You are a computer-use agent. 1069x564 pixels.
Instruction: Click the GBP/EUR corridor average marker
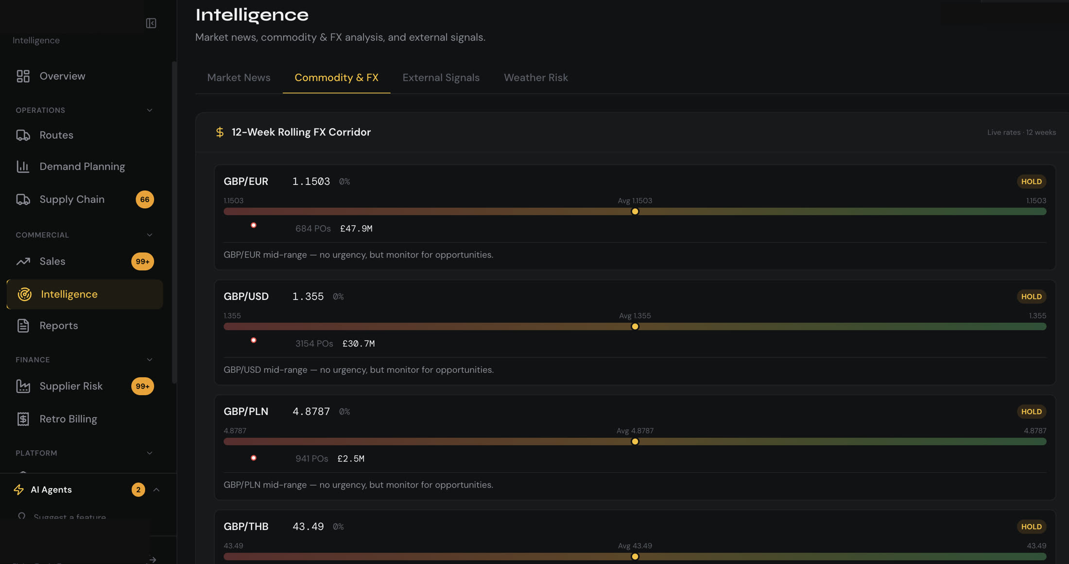(x=635, y=212)
